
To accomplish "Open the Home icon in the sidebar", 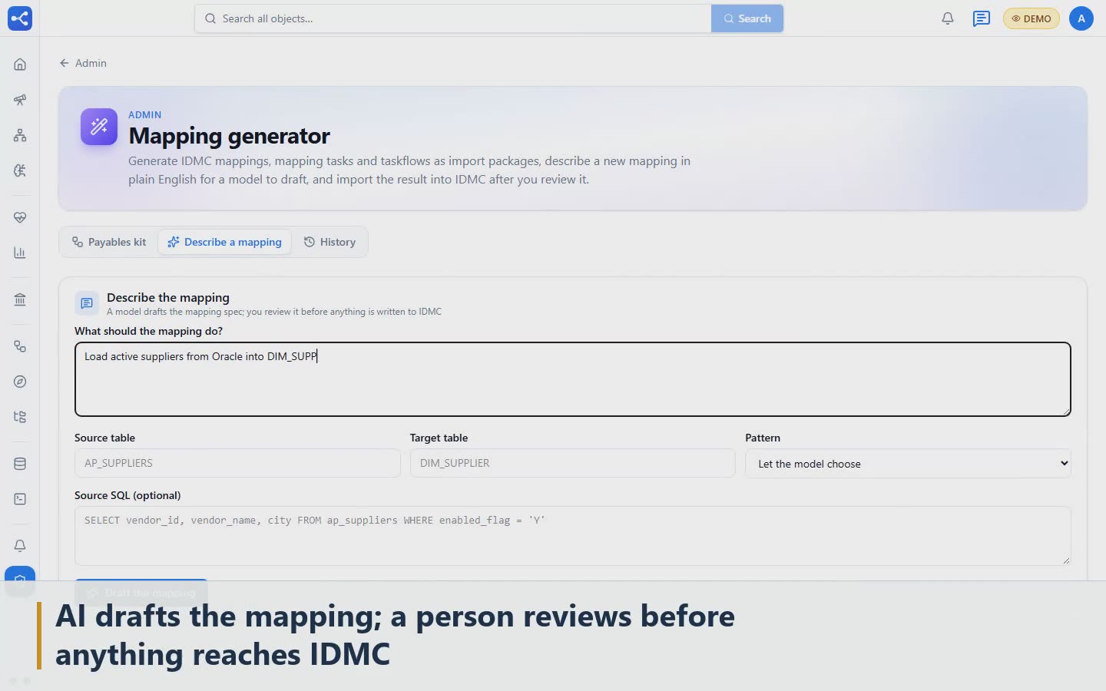I will point(20,64).
